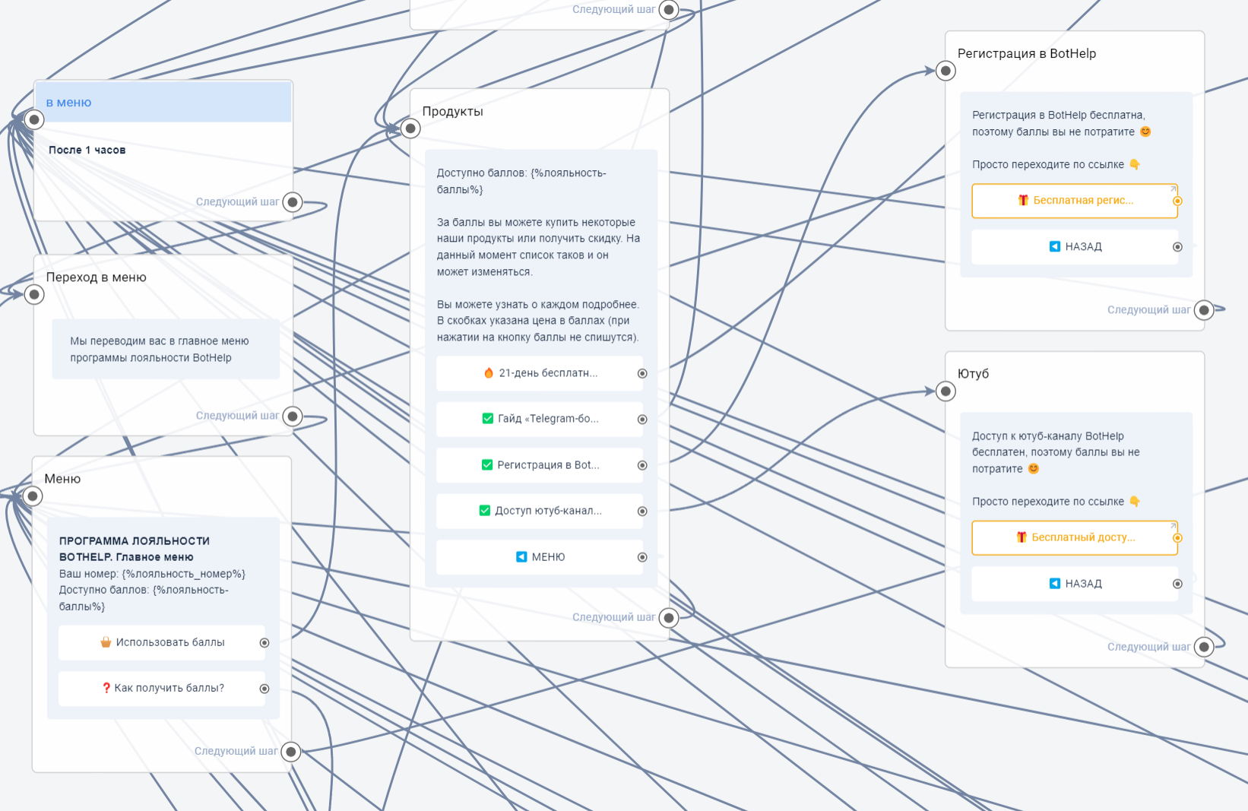Click the Регистрация в Bot... product button
This screenshot has height=811, width=1248.
[540, 465]
